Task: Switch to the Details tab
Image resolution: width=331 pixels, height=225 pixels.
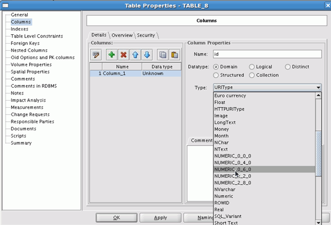Action: (99, 35)
